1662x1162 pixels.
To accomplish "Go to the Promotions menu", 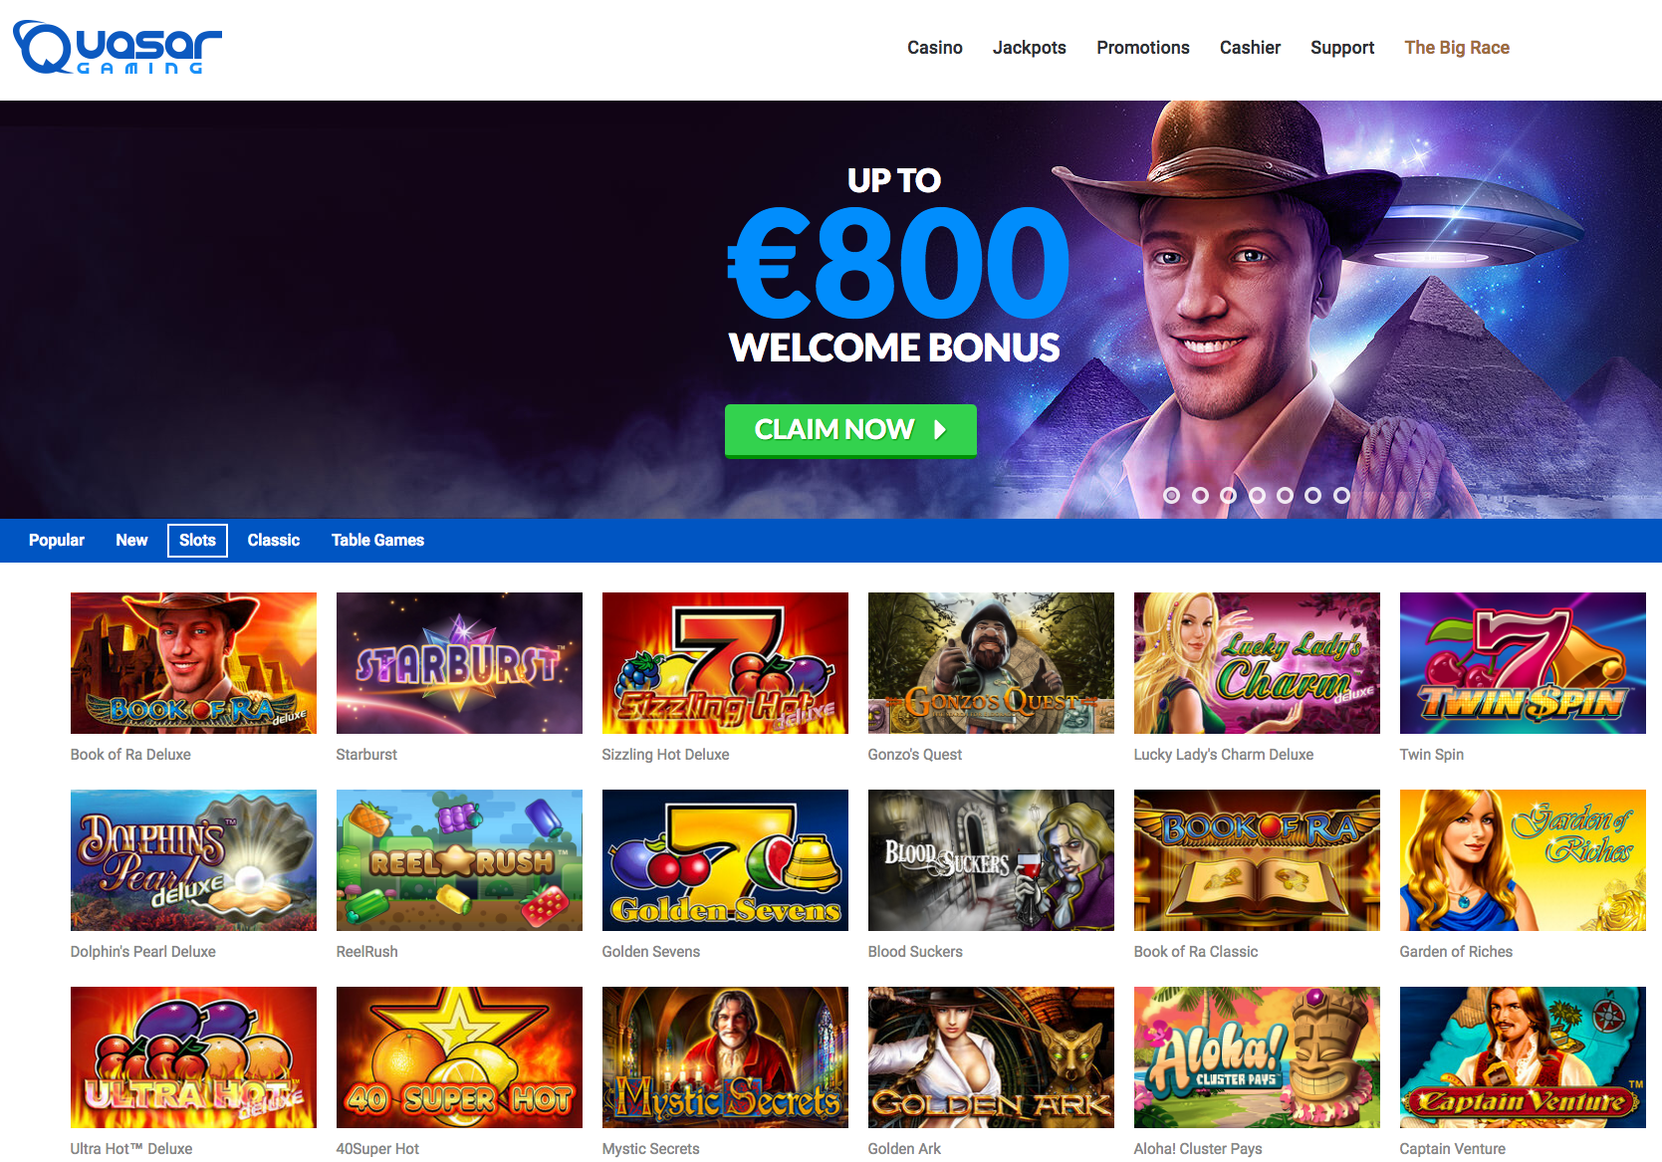I will pos(1143,48).
